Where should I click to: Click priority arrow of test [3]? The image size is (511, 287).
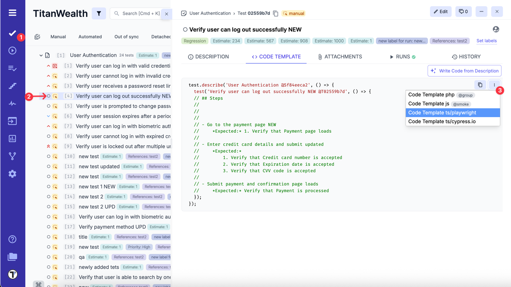tap(49, 86)
